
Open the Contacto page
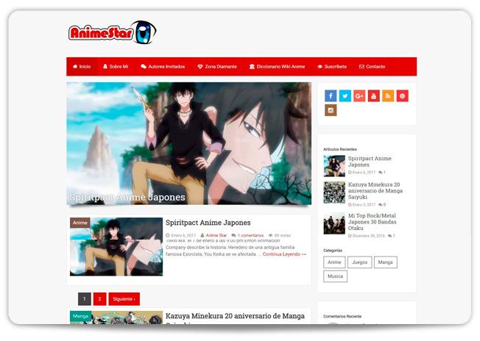click(x=372, y=67)
